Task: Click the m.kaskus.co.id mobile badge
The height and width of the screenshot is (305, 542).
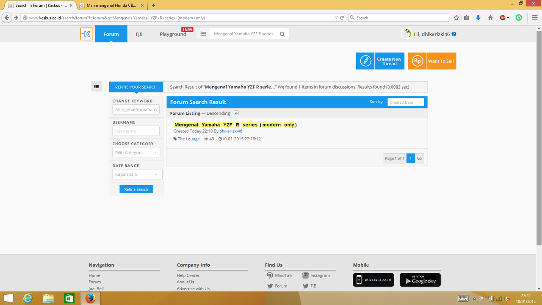Action: [x=373, y=280]
